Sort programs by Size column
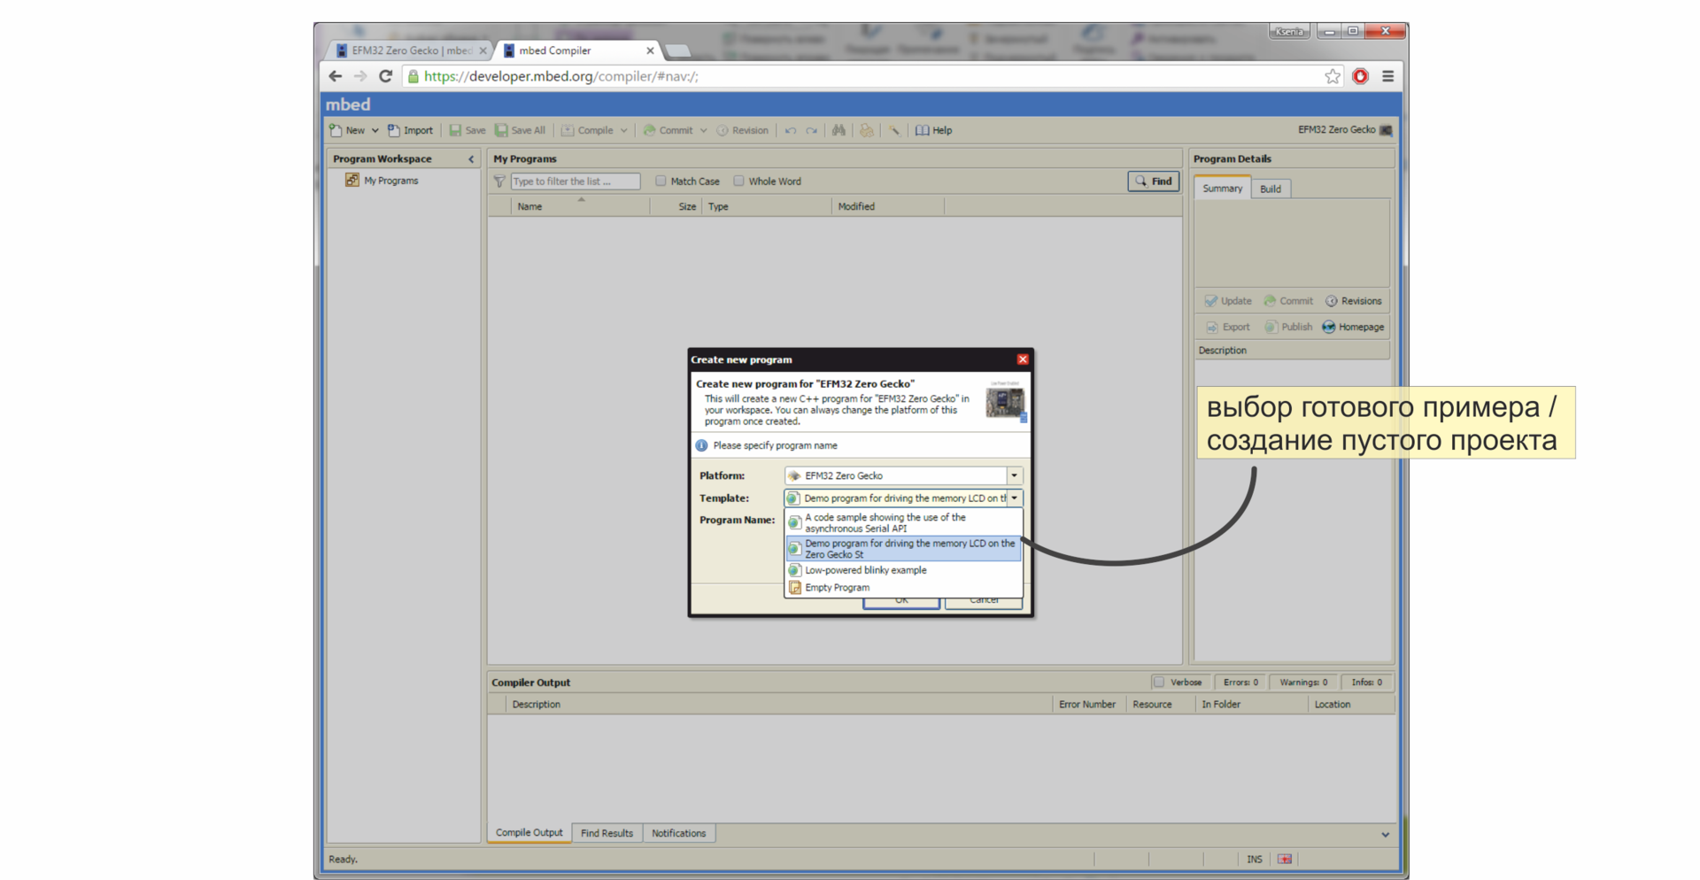 click(x=676, y=206)
